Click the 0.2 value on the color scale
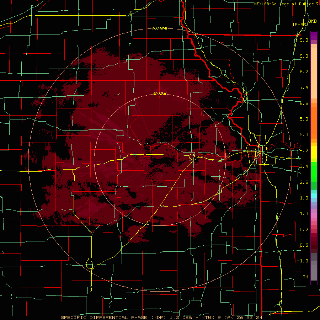 [x=304, y=230]
